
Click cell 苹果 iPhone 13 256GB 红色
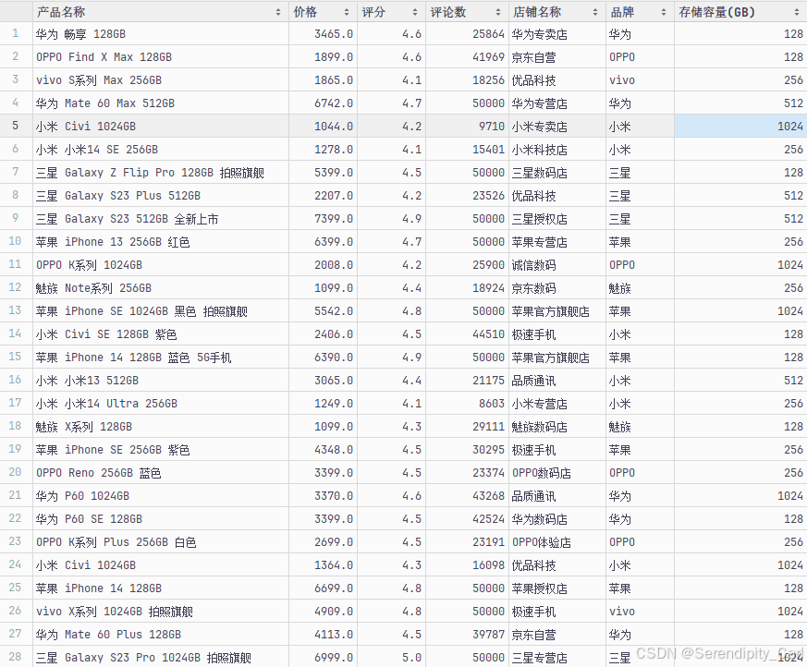pyautogui.click(x=161, y=242)
